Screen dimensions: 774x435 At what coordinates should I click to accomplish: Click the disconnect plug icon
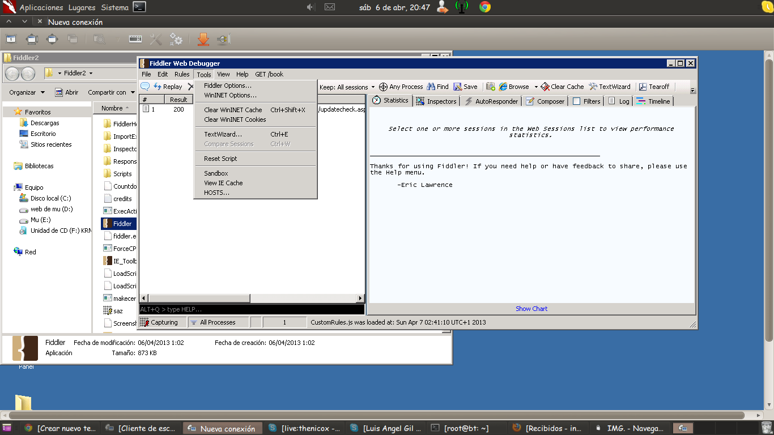[x=223, y=39]
